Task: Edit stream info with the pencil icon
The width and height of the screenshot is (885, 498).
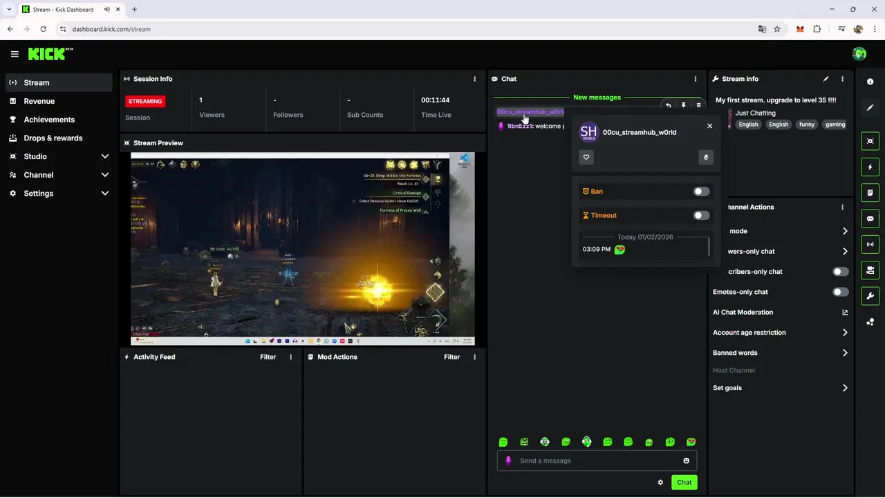Action: 826,79
